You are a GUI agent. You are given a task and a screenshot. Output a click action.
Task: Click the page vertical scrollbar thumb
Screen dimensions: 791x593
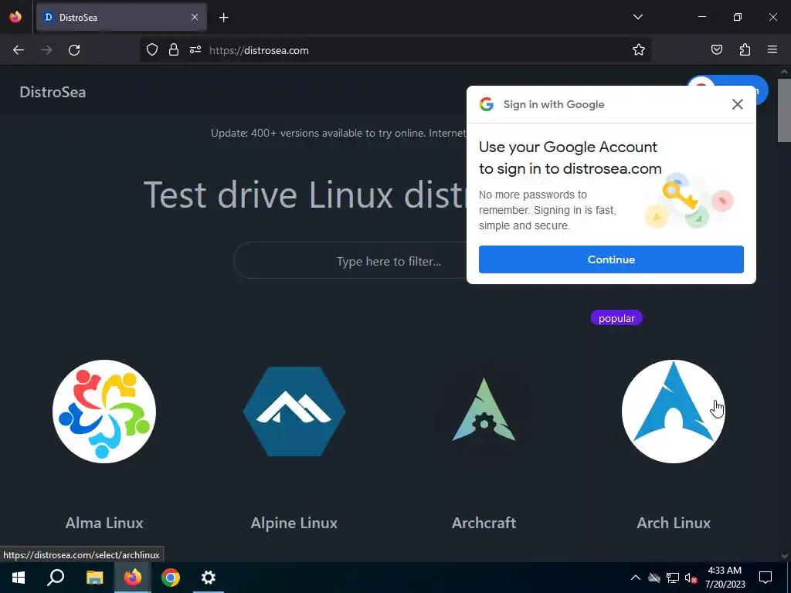point(784,110)
